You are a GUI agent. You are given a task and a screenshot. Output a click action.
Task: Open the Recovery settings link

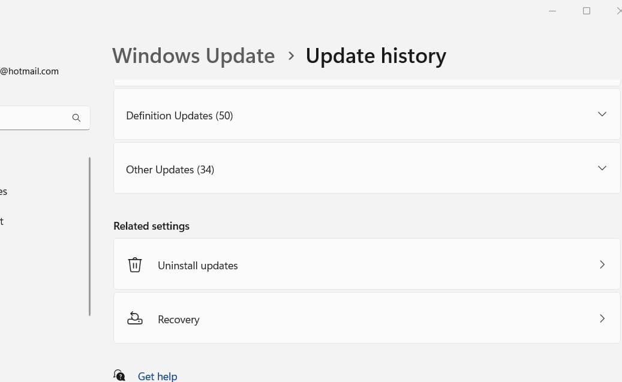(x=178, y=320)
